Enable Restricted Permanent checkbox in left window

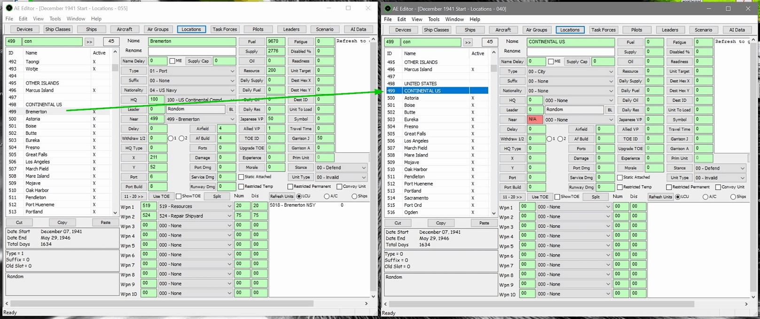click(290, 187)
